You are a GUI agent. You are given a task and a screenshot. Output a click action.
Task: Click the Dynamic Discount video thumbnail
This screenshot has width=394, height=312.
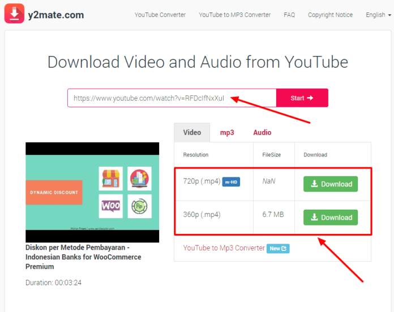point(92,192)
